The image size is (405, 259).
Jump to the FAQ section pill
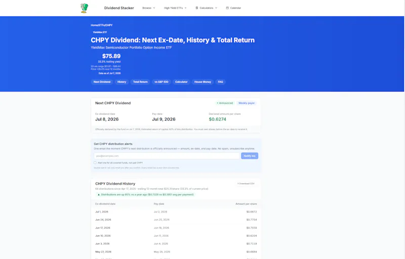[x=220, y=82]
